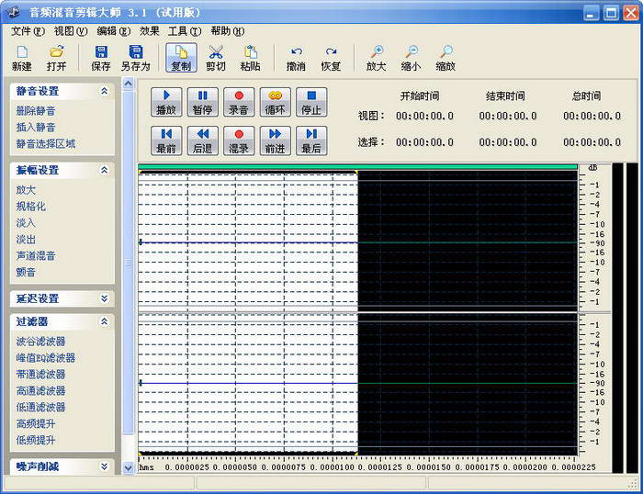643x494 pixels.
Task: Click the 规格化 (Normalize) link
Action: pos(31,207)
